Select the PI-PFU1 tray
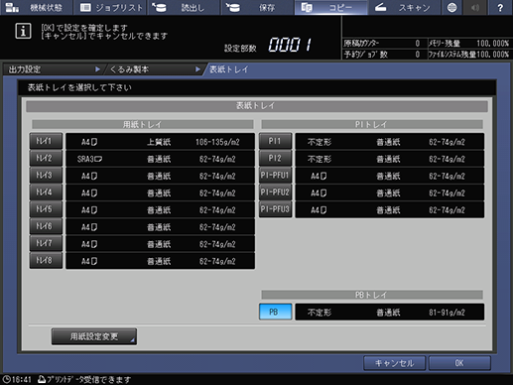The image size is (513, 385). (275, 176)
